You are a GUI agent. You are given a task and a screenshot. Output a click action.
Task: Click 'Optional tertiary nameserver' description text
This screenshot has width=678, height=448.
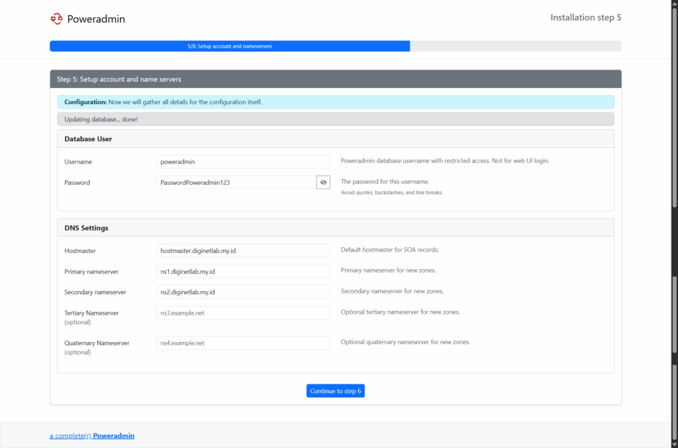point(401,311)
